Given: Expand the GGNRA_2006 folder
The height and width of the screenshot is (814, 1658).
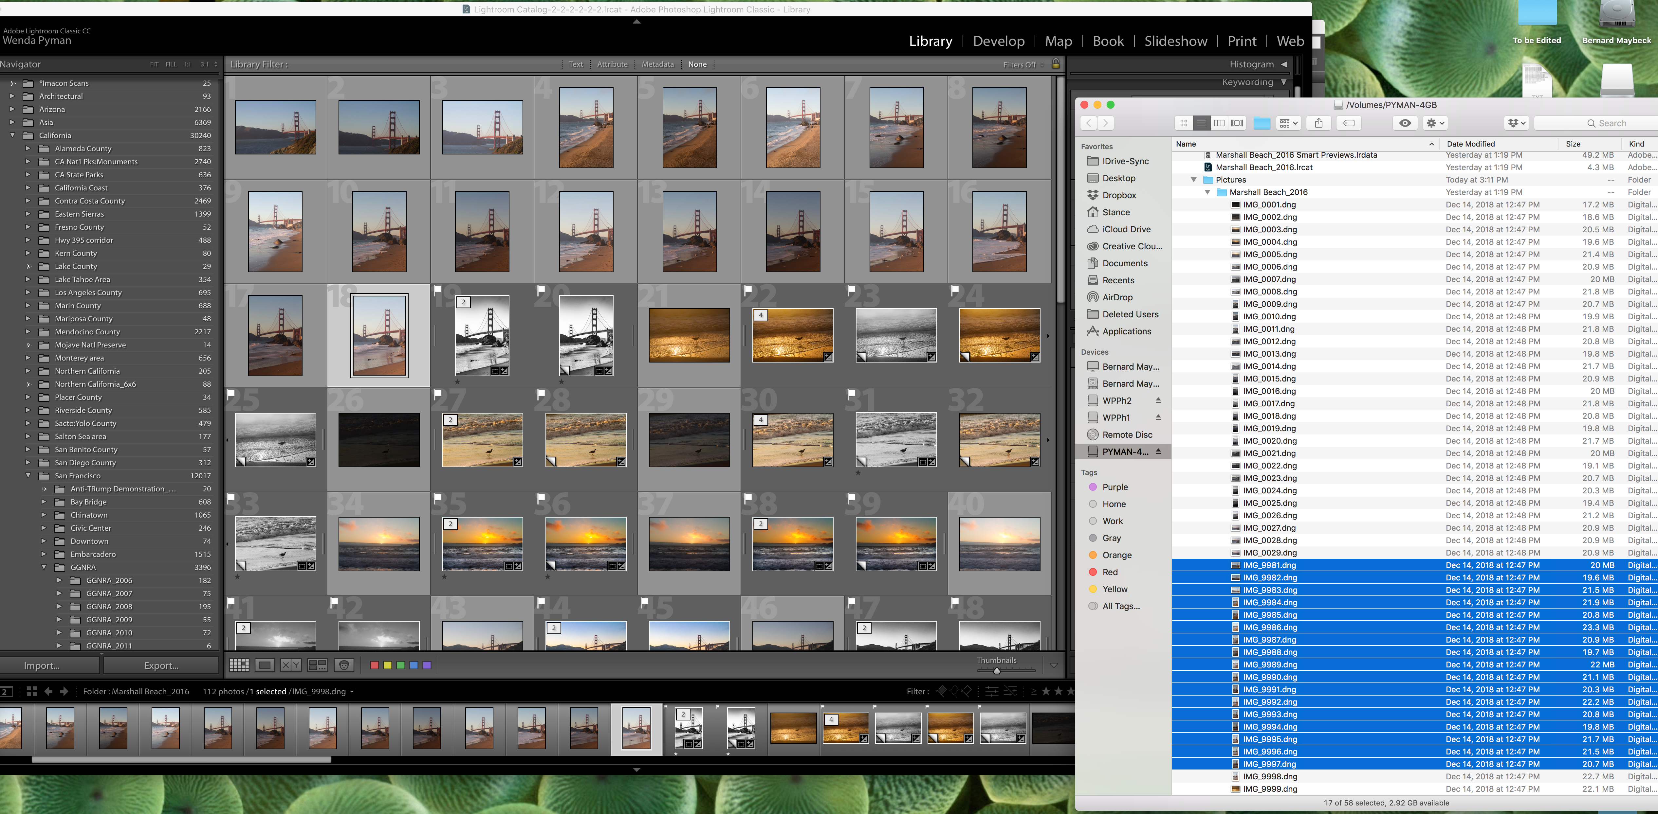Looking at the screenshot, I should point(59,580).
